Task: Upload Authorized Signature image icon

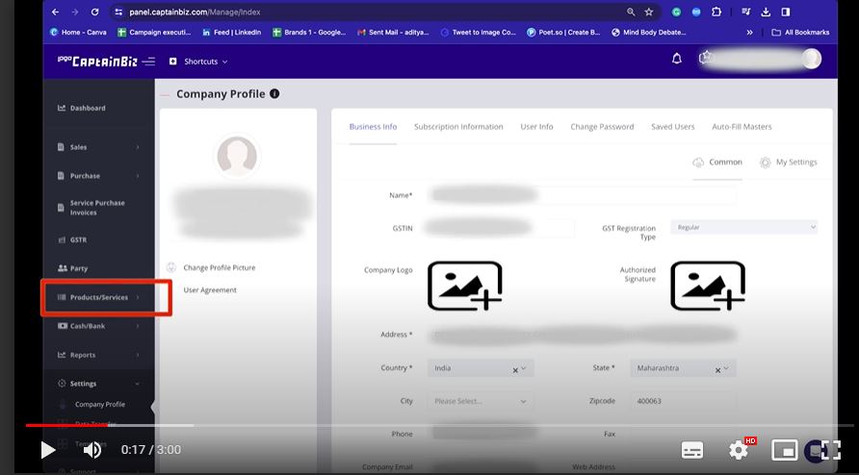Action: tap(707, 286)
